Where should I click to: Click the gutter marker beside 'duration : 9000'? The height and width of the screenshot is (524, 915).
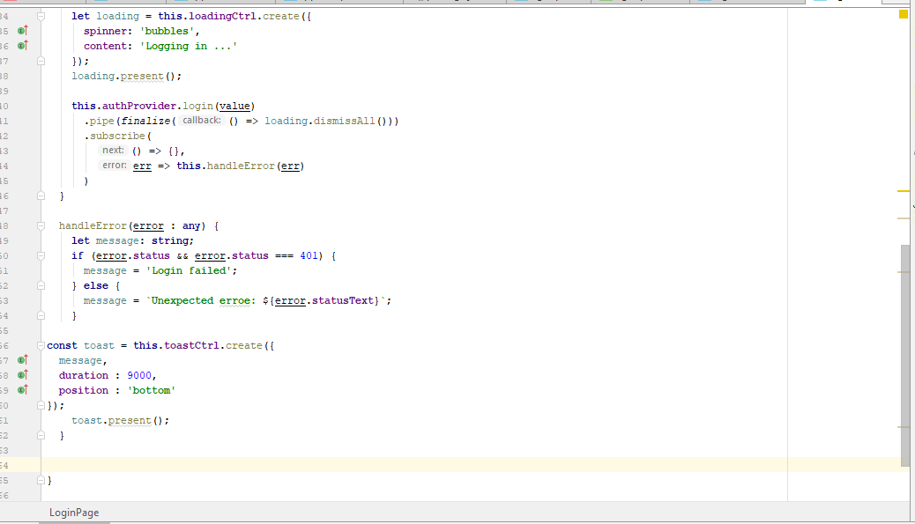tap(22, 374)
